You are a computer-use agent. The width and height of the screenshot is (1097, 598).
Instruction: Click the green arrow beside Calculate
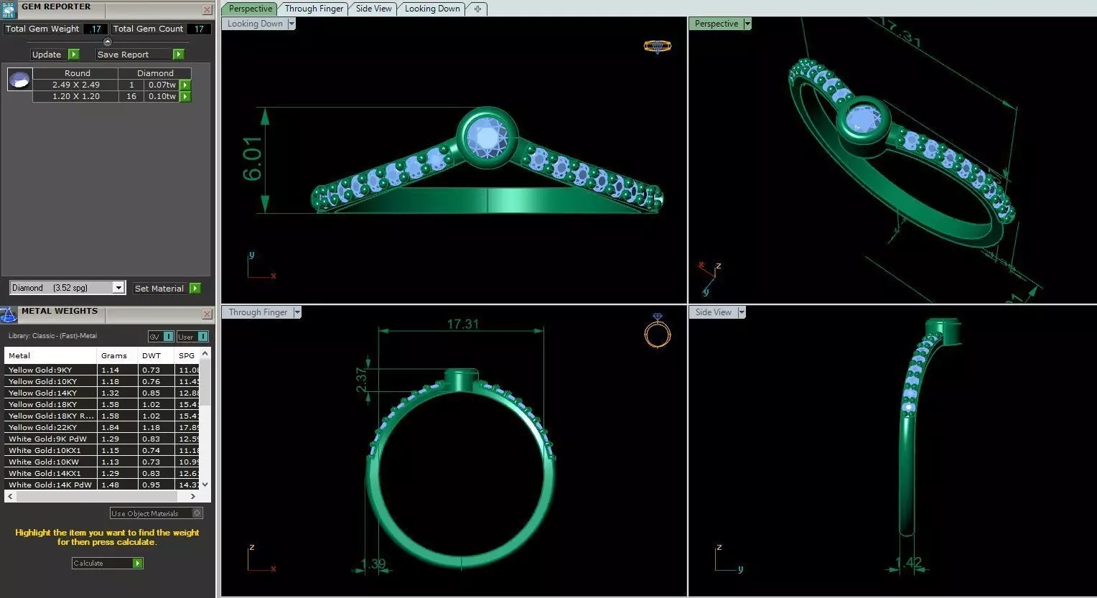point(138,564)
